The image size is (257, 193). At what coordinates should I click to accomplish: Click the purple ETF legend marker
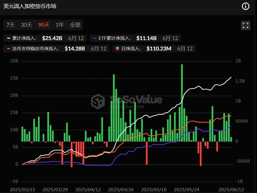(95, 38)
